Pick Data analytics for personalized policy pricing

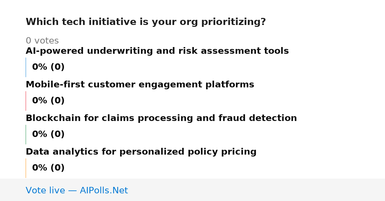(141, 152)
